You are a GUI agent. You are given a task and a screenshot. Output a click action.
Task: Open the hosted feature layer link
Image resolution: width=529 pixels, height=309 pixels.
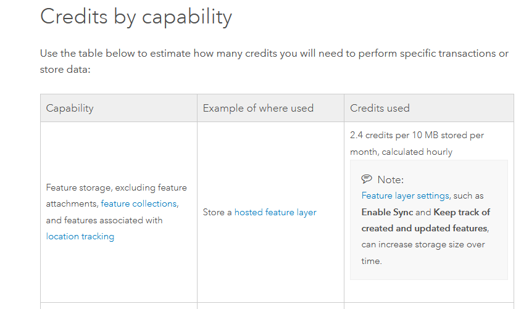point(275,212)
